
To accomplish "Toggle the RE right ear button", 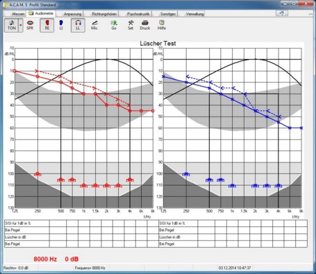I will tap(47, 25).
